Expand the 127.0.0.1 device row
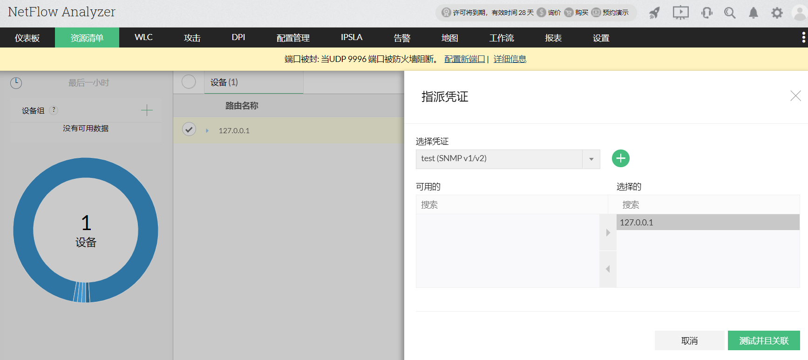This screenshot has height=360, width=808. pos(207,130)
